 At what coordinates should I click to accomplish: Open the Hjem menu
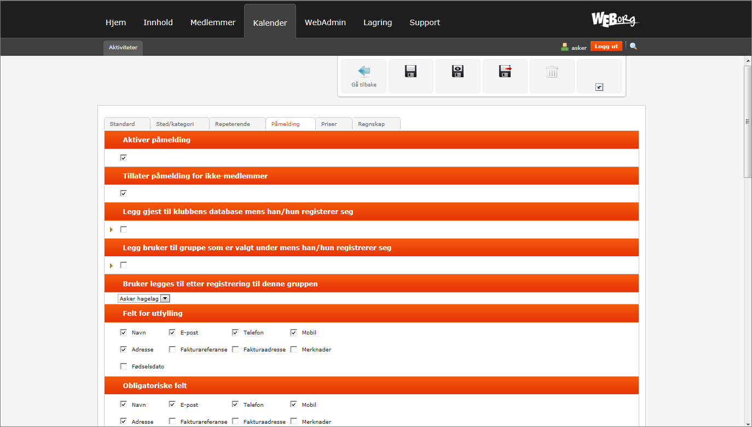(115, 22)
